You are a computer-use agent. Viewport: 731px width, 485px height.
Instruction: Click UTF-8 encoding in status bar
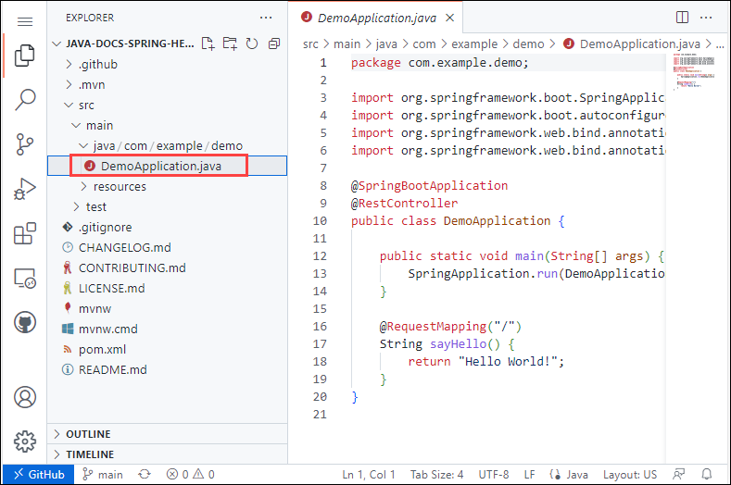pos(493,474)
